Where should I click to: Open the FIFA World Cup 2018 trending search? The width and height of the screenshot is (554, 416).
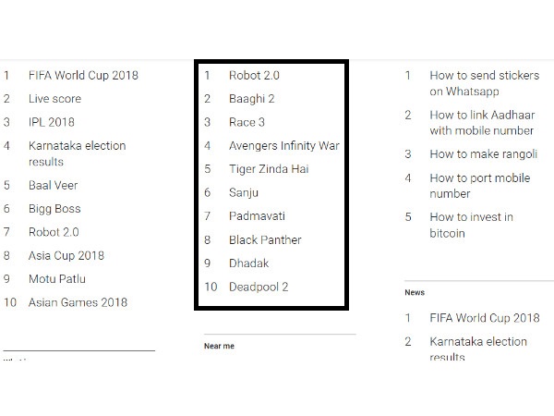click(83, 76)
